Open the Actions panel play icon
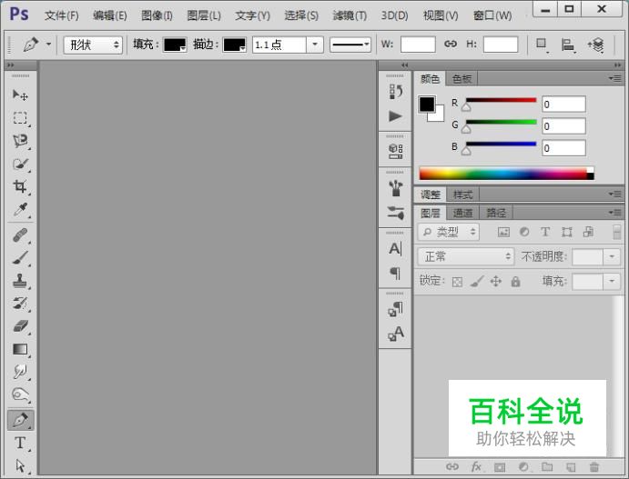Viewport: 629px width, 479px height. point(396,116)
